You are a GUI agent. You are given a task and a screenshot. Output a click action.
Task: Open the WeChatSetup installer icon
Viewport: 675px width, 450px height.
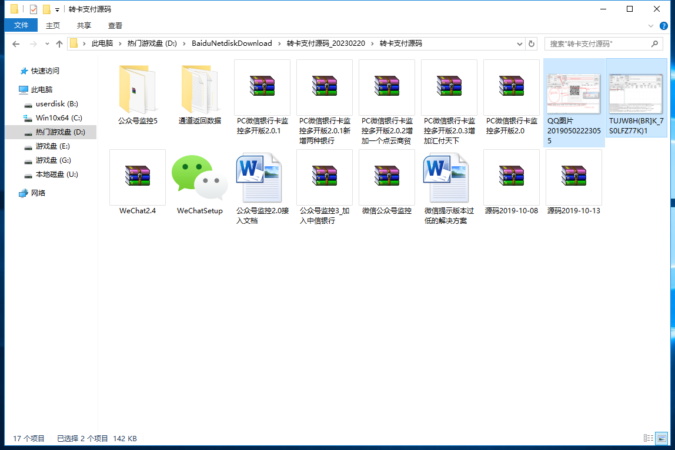click(199, 177)
